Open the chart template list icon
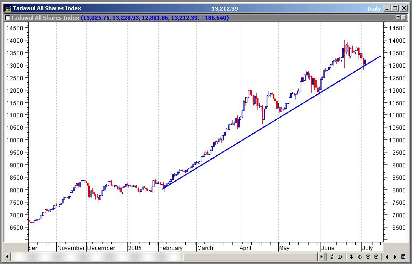 coord(404,257)
